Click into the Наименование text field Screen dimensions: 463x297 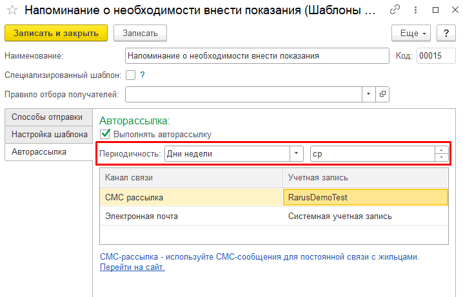click(x=257, y=56)
